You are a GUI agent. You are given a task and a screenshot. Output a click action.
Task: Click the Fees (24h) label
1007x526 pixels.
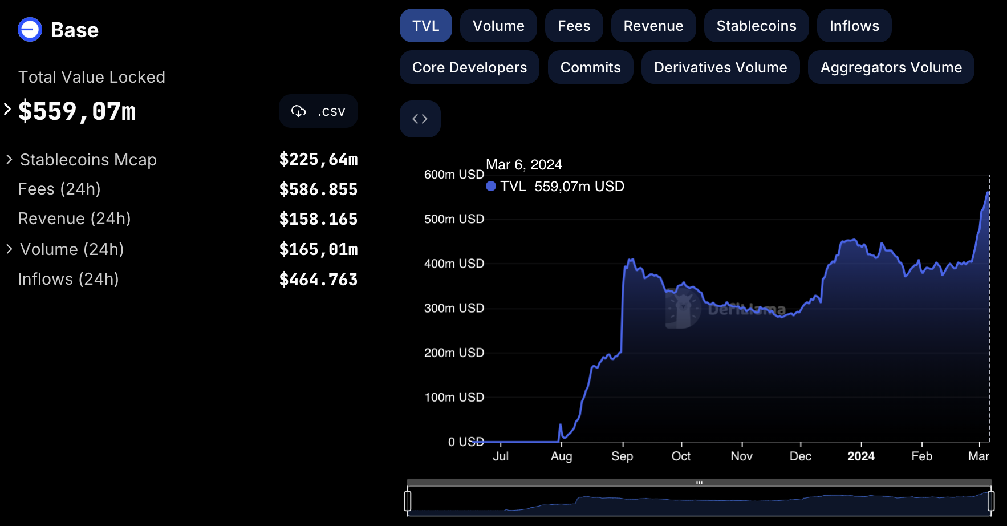59,189
